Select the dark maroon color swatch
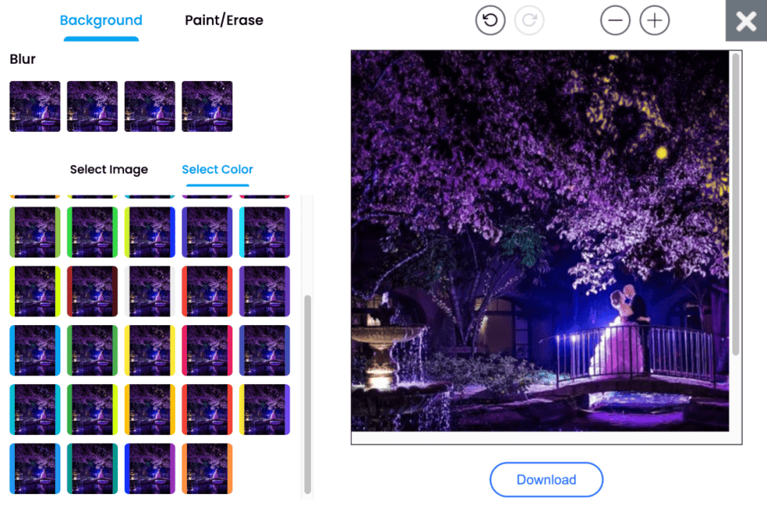 coord(92,291)
